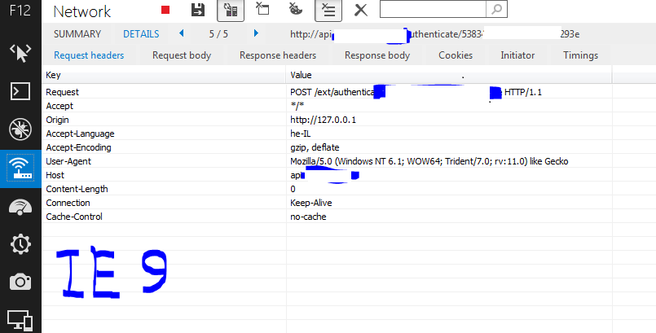
Task: Click the magnifier search button
Action: 496,9
